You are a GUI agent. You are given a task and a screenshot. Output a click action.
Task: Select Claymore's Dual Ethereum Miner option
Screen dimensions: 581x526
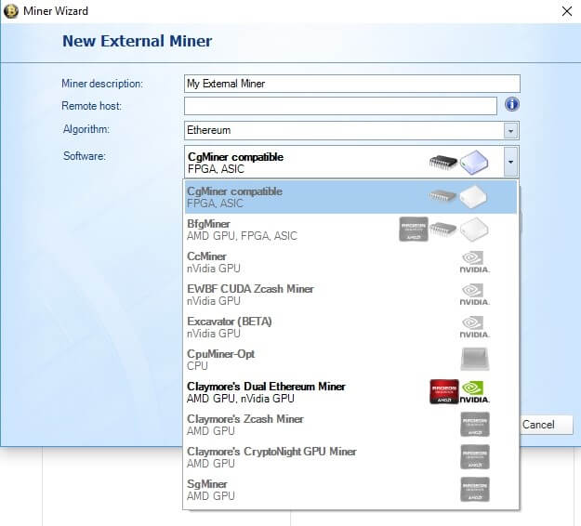tap(350, 392)
